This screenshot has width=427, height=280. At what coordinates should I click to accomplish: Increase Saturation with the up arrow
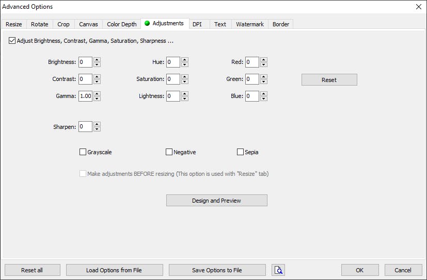tap(185, 77)
